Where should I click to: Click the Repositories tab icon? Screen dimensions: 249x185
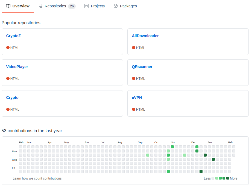(40, 6)
